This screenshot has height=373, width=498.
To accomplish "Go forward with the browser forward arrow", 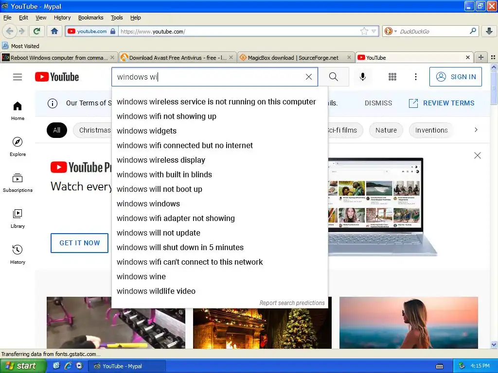I will 21,31.
